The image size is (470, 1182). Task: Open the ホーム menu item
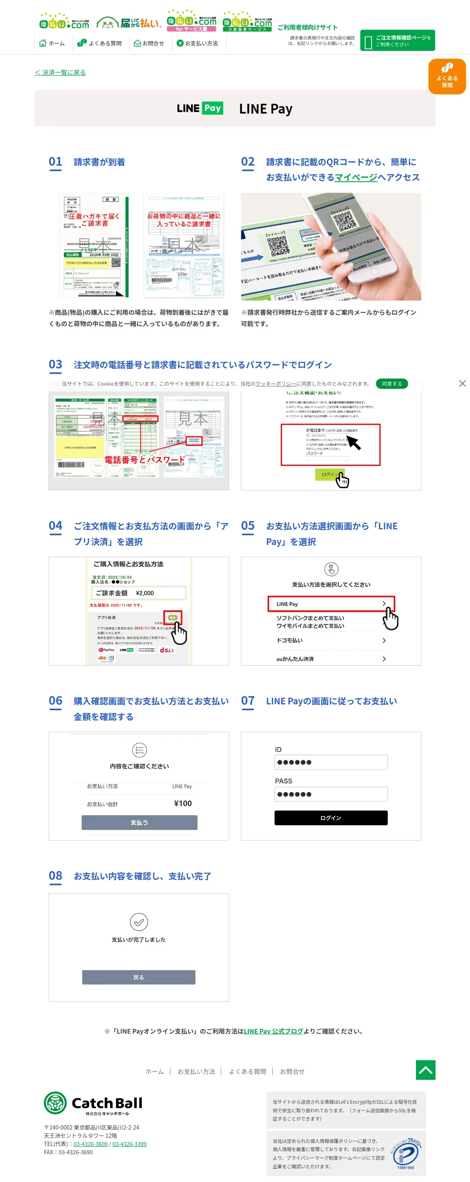[52, 43]
